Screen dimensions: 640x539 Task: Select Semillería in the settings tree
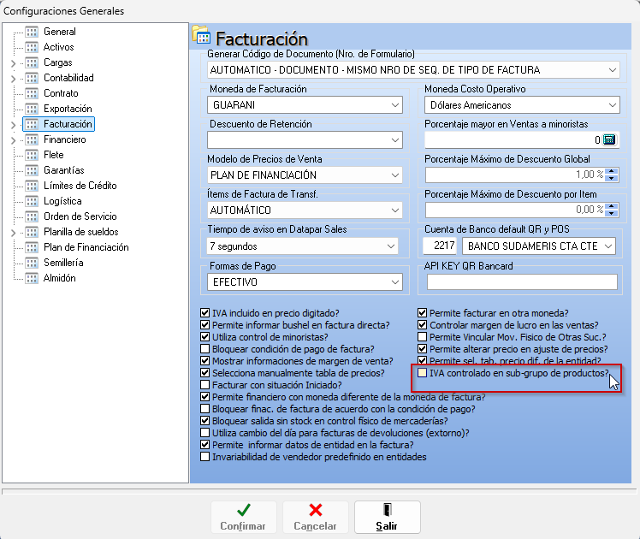63,263
